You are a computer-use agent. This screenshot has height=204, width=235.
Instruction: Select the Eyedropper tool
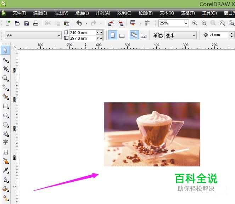6,170
